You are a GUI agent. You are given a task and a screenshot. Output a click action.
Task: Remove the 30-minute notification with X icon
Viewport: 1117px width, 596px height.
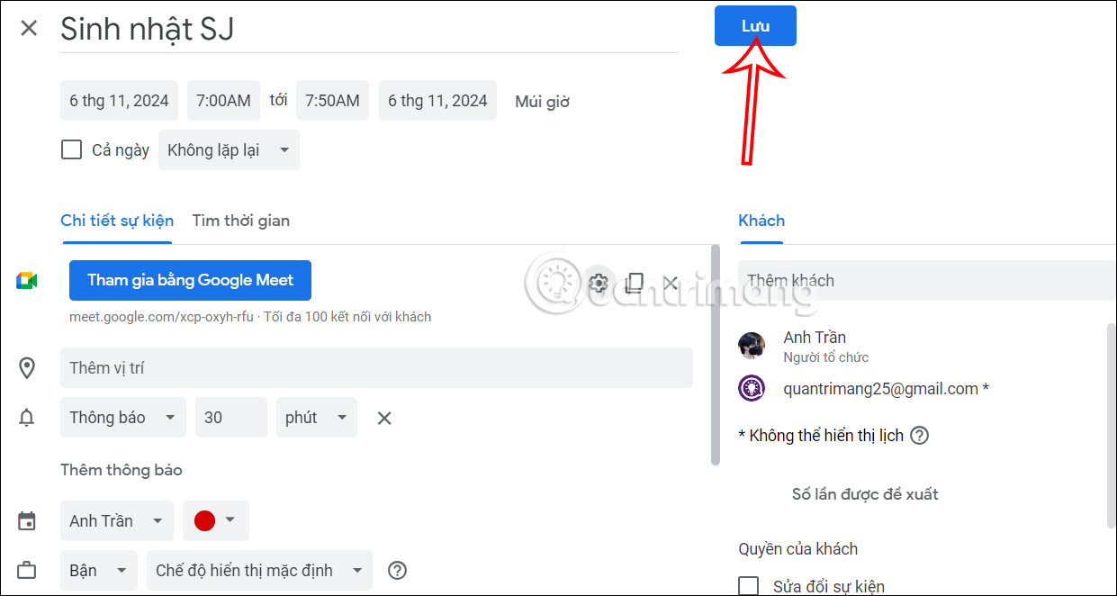point(384,417)
